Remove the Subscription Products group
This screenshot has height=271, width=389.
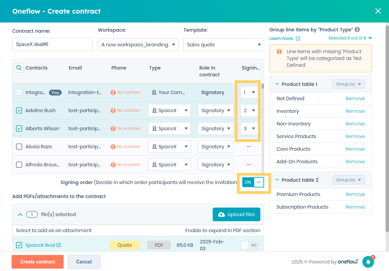(355, 207)
